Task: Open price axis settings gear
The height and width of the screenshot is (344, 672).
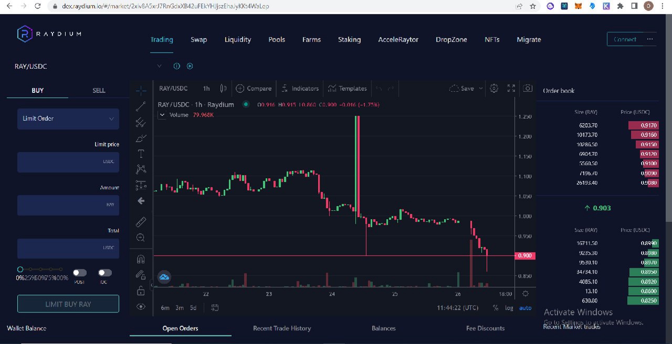Action: tap(526, 294)
